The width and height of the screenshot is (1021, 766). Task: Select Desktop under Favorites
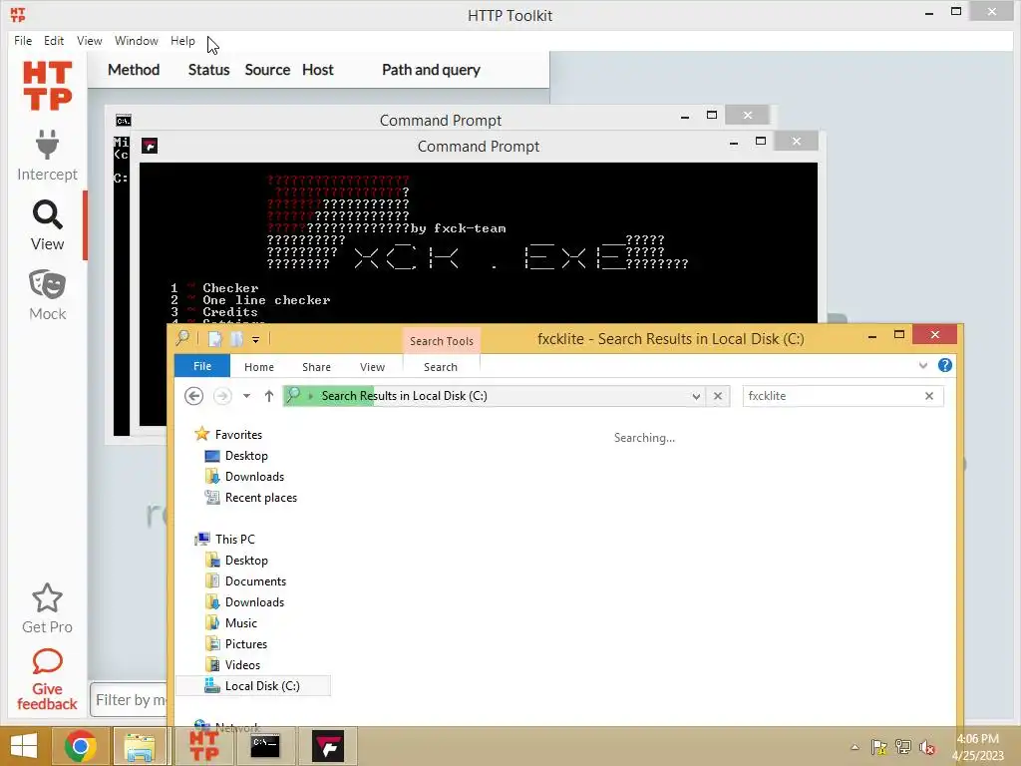[x=246, y=455]
